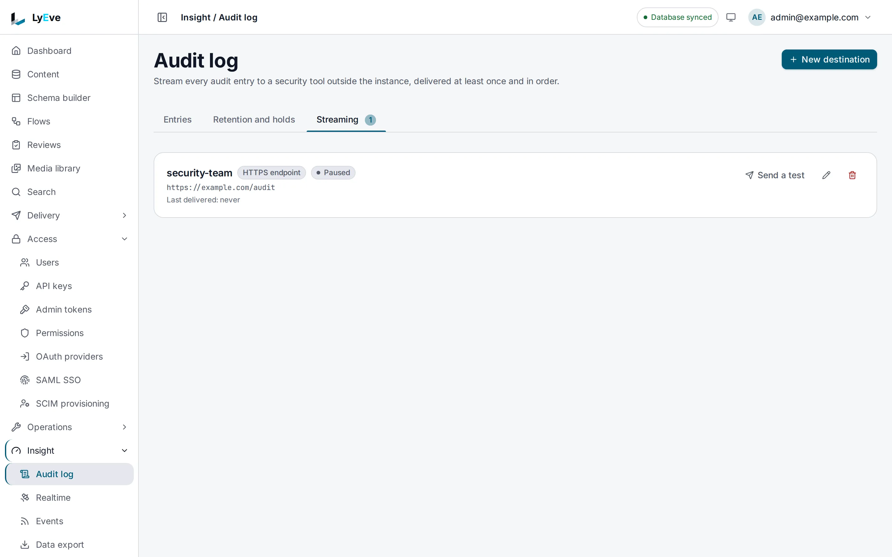Expand the Operations section chevron
Viewport: 892px width, 557px height.
tap(125, 427)
